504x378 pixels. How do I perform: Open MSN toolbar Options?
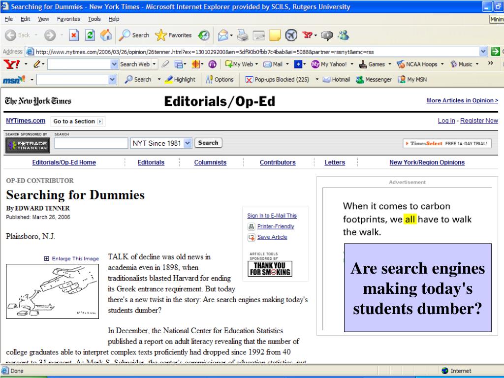[x=220, y=79]
